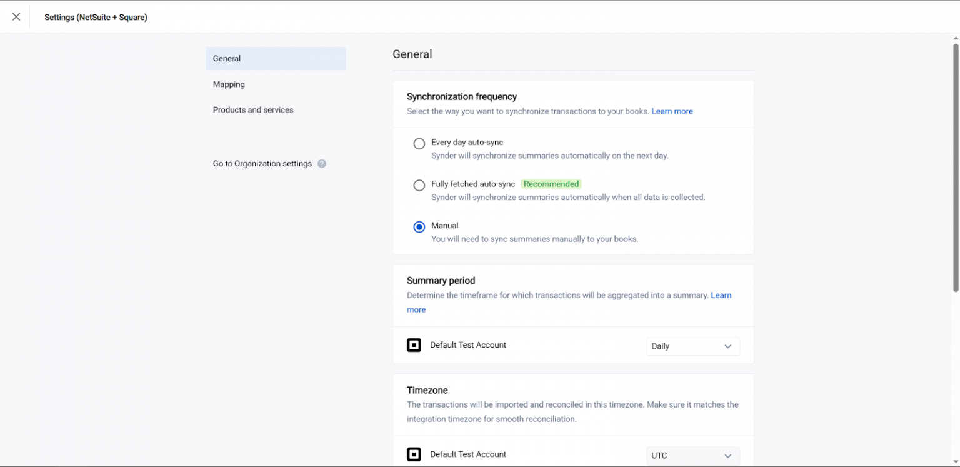Open the Daily summary period dropdown
The image size is (960, 467).
tap(692, 346)
